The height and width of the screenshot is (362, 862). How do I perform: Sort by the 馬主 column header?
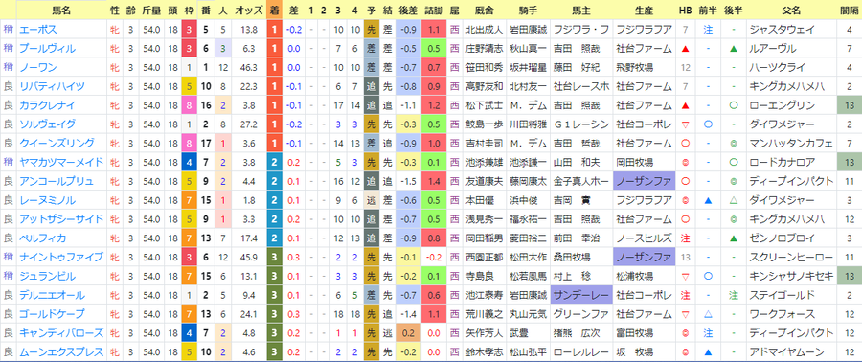(x=582, y=10)
